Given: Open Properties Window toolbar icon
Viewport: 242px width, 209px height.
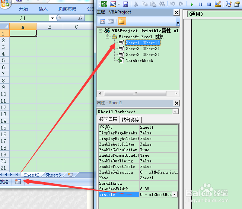Looking at the screenshot, I should pos(237,4).
